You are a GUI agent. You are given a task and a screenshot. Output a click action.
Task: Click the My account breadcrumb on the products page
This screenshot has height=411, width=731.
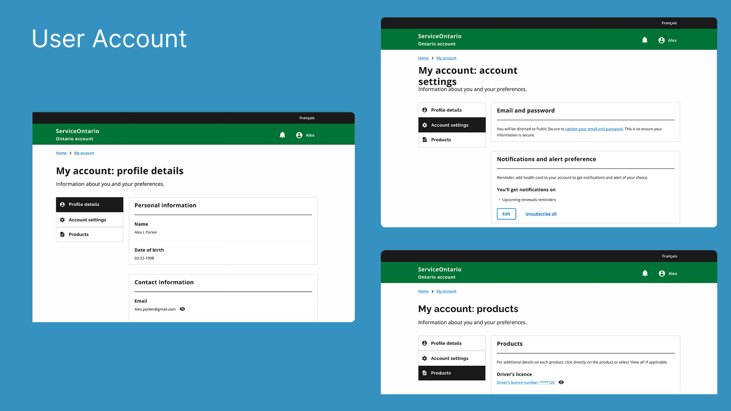(x=446, y=291)
